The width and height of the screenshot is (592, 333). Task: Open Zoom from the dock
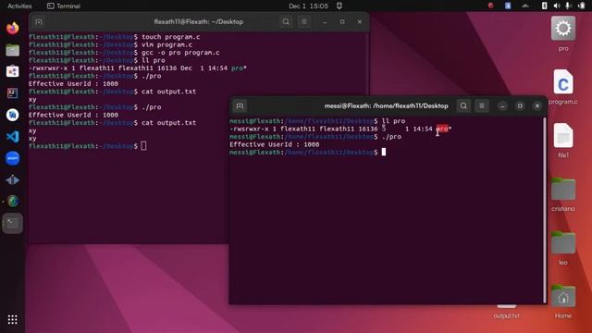pyautogui.click(x=12, y=158)
